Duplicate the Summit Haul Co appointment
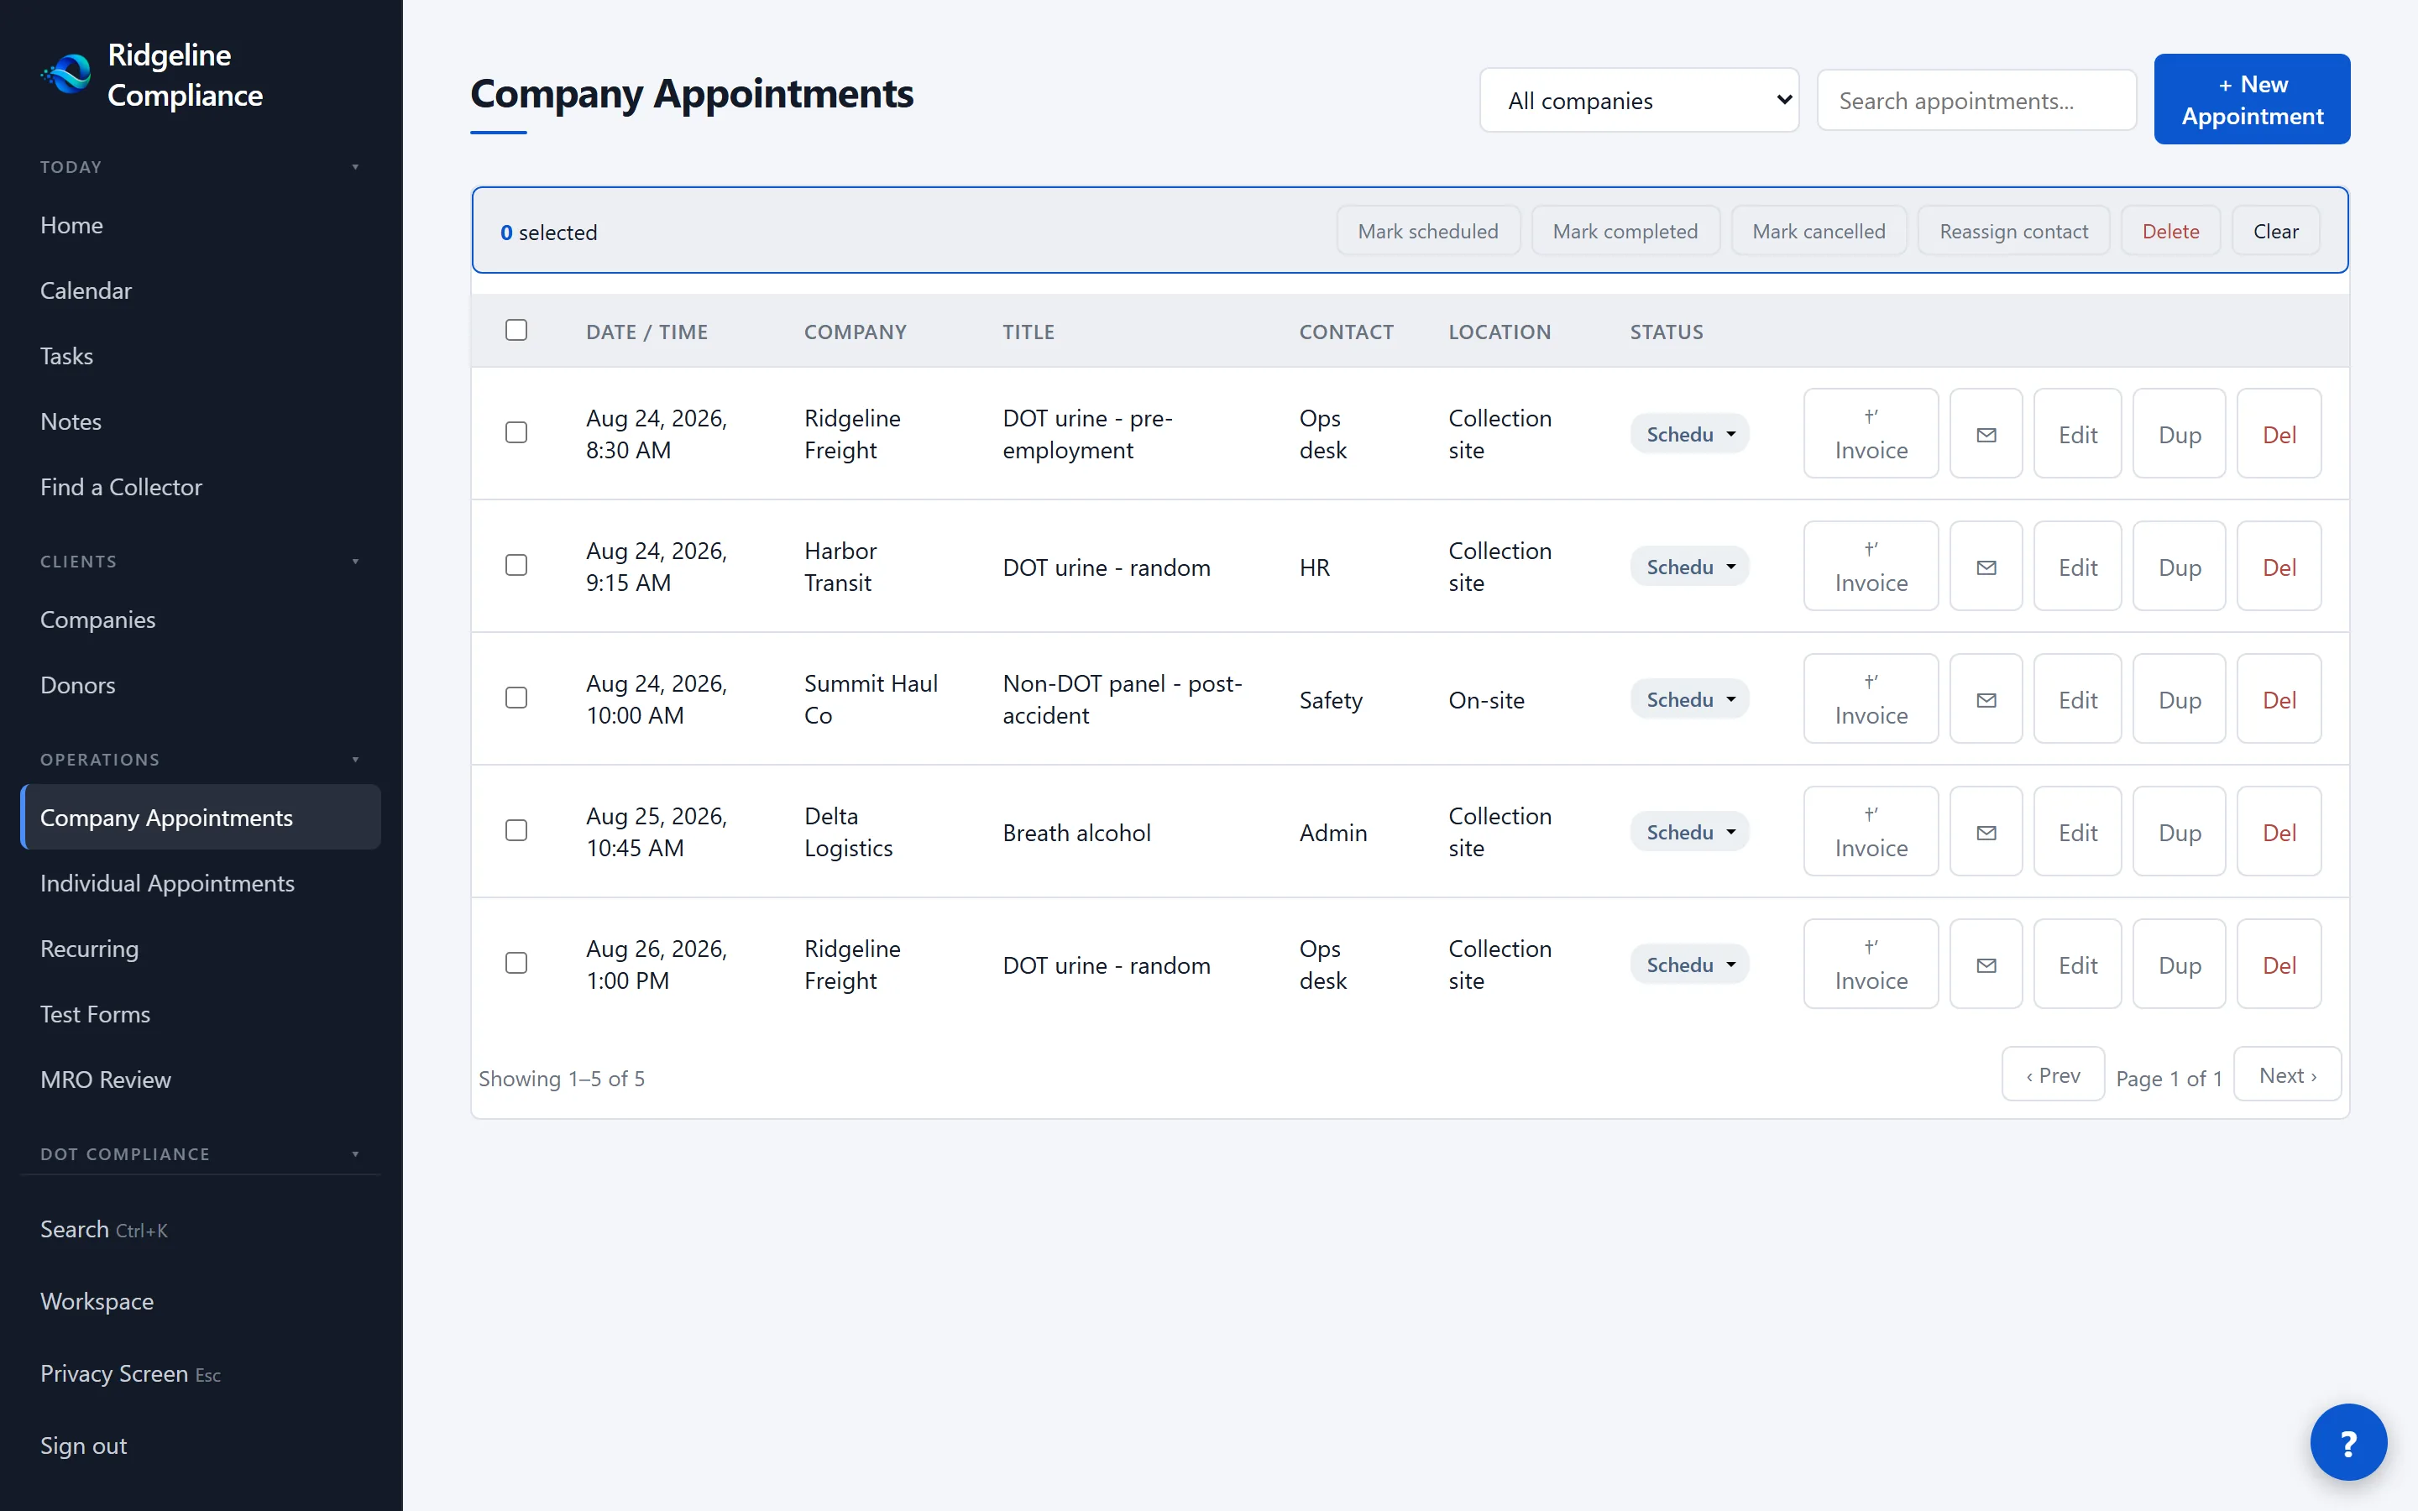Image resolution: width=2418 pixels, height=1511 pixels. (x=2180, y=699)
